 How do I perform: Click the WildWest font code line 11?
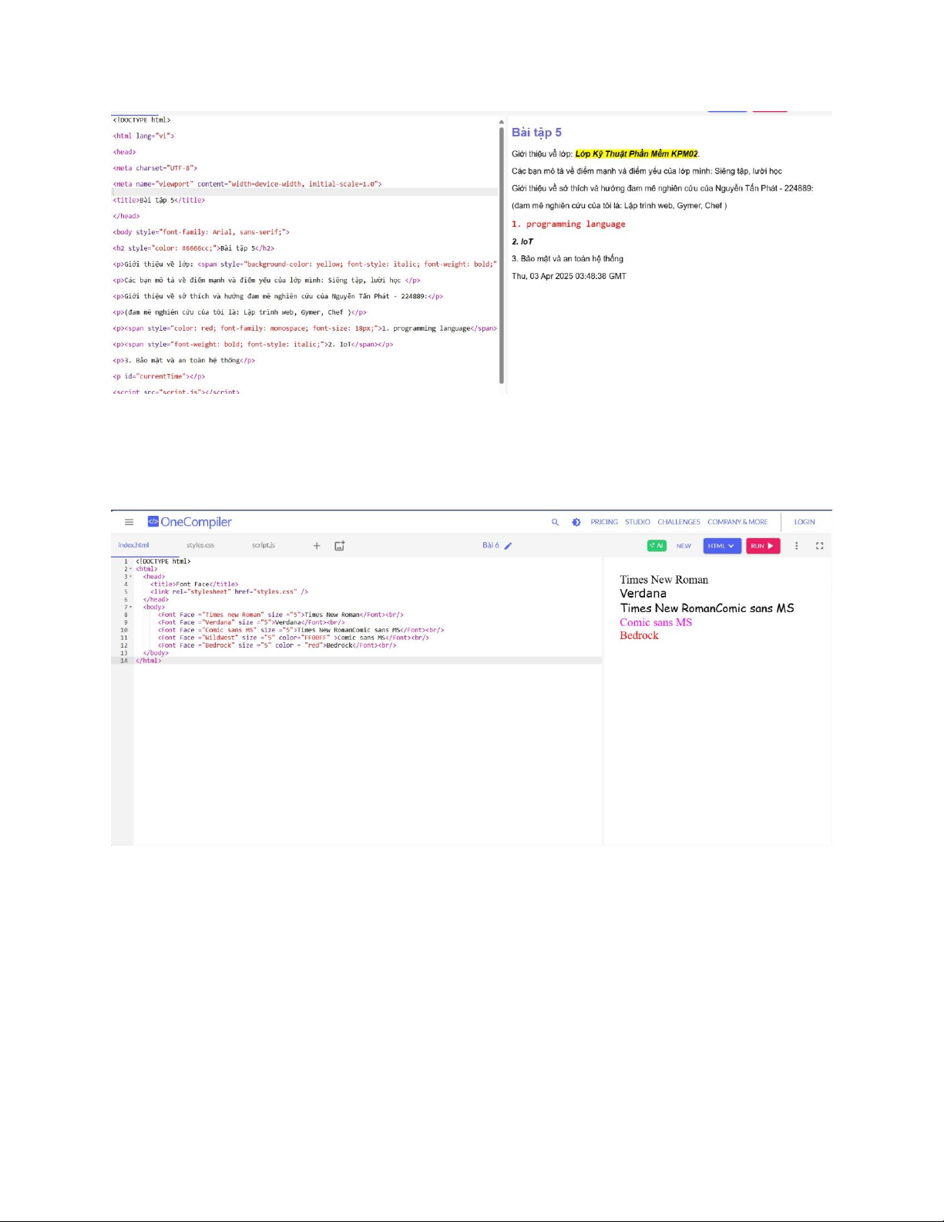coord(294,638)
